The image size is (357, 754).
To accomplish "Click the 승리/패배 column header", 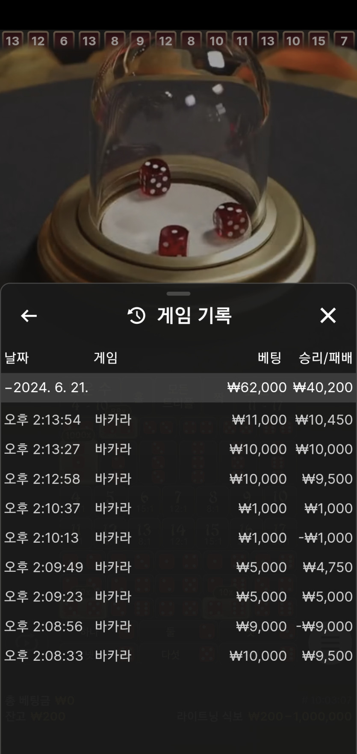I will 325,358.
